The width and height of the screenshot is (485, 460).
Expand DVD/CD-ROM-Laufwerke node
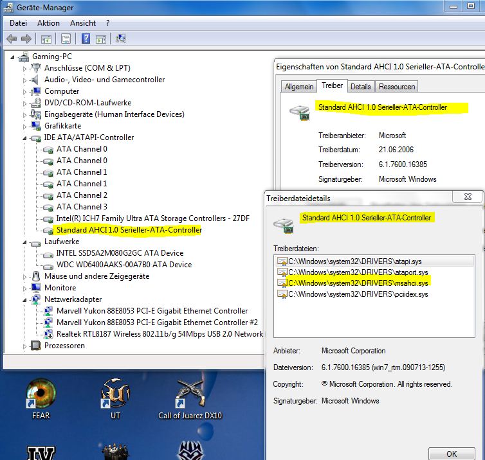pyautogui.click(x=24, y=103)
